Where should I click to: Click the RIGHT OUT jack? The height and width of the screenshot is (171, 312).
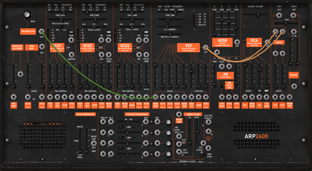(x=293, y=15)
